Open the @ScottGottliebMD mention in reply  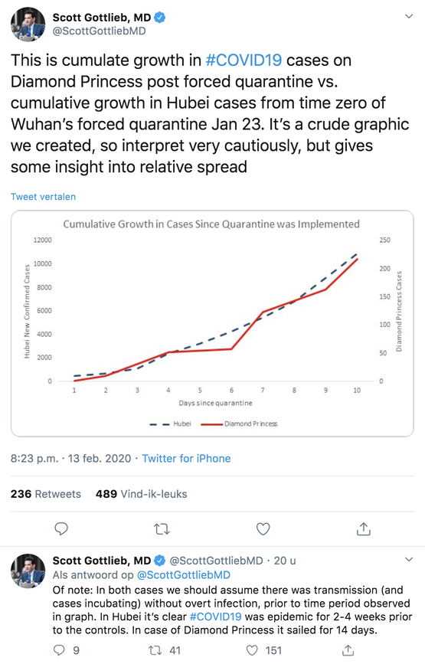(184, 574)
